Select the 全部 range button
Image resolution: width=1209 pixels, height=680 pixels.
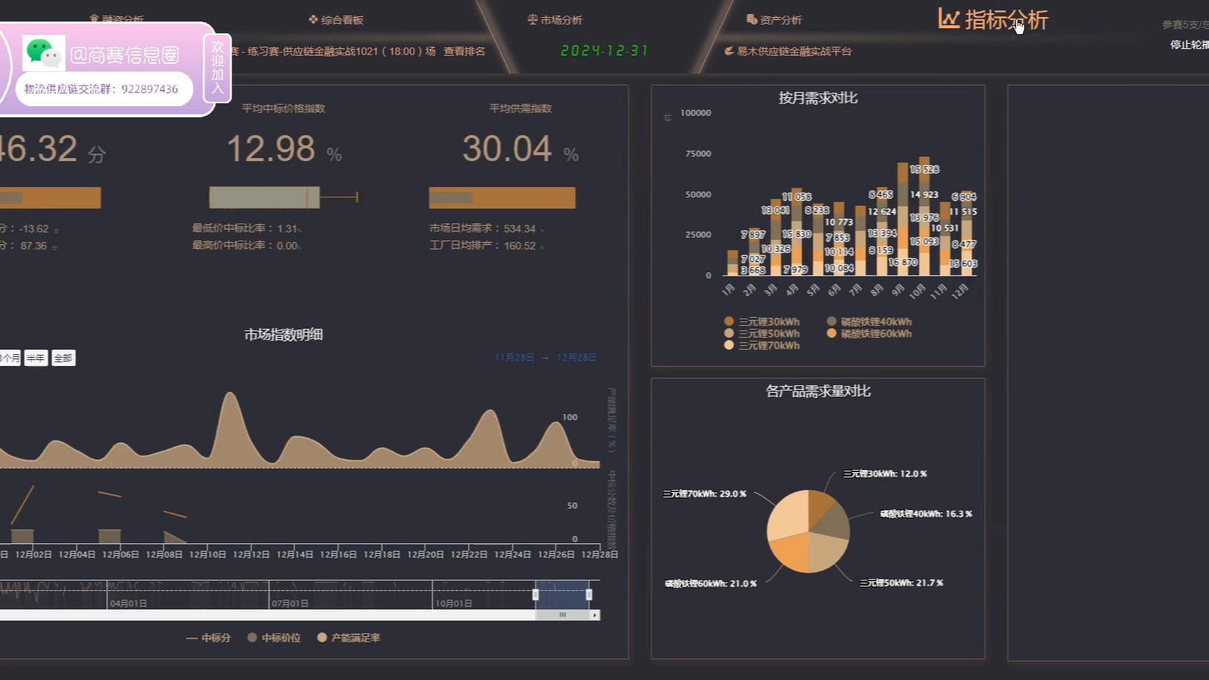coord(63,358)
